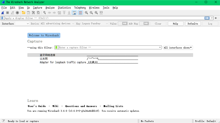Click the Adv Hop arrow button
Screen dimensions: 220x123
[146, 23]
